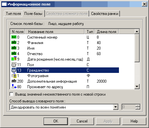
Task: Click the type letter Д of Дата рождения
Action: coord(88,59)
